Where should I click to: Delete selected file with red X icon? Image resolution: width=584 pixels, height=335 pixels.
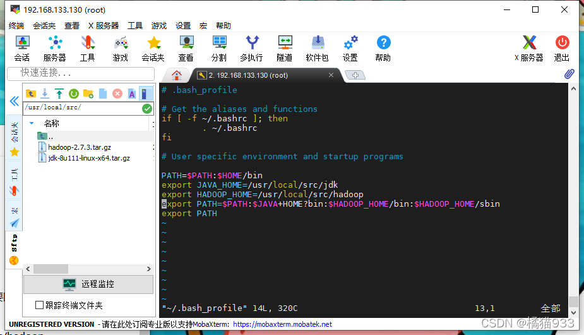coord(117,94)
